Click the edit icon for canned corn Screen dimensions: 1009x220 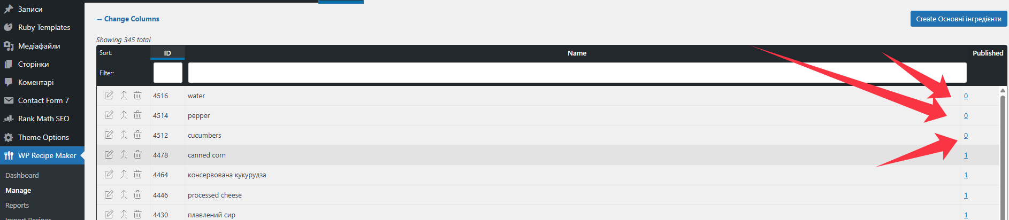click(x=109, y=155)
